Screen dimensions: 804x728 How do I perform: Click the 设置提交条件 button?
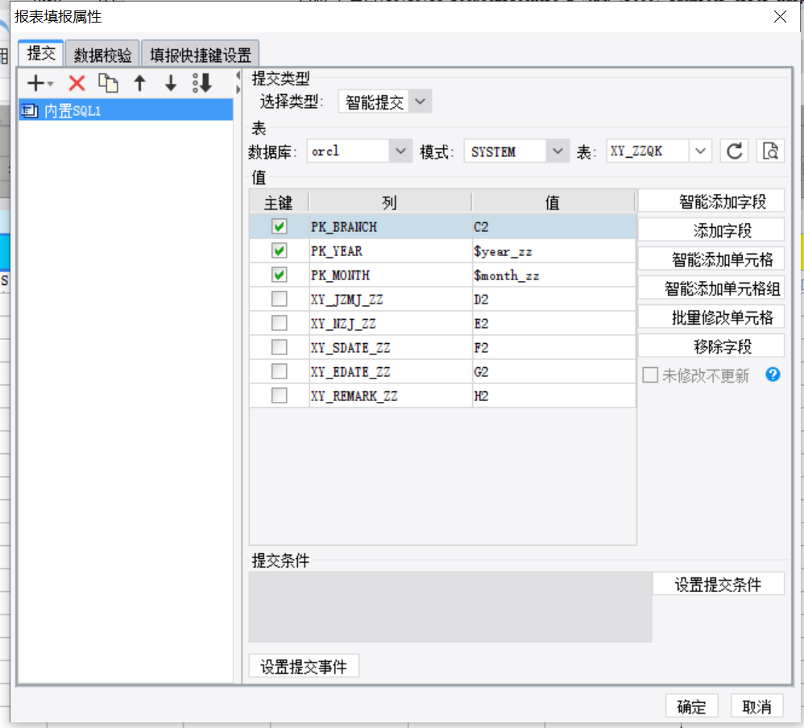pos(719,584)
